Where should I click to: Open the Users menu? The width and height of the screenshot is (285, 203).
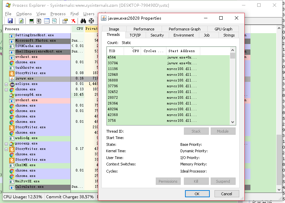click(x=89, y=14)
